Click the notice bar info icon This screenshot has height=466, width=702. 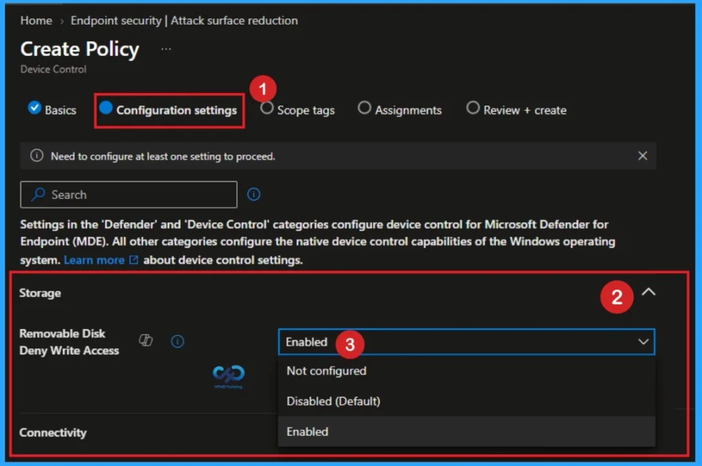pos(37,155)
